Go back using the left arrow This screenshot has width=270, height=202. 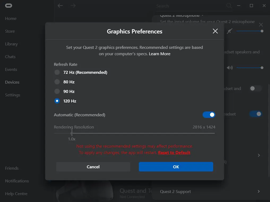(x=60, y=6)
